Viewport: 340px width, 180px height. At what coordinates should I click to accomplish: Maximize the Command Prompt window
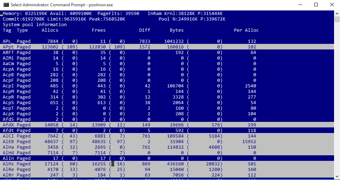coord(316,5)
